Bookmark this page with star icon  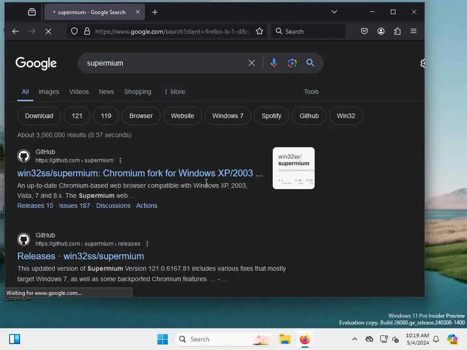[x=259, y=31]
